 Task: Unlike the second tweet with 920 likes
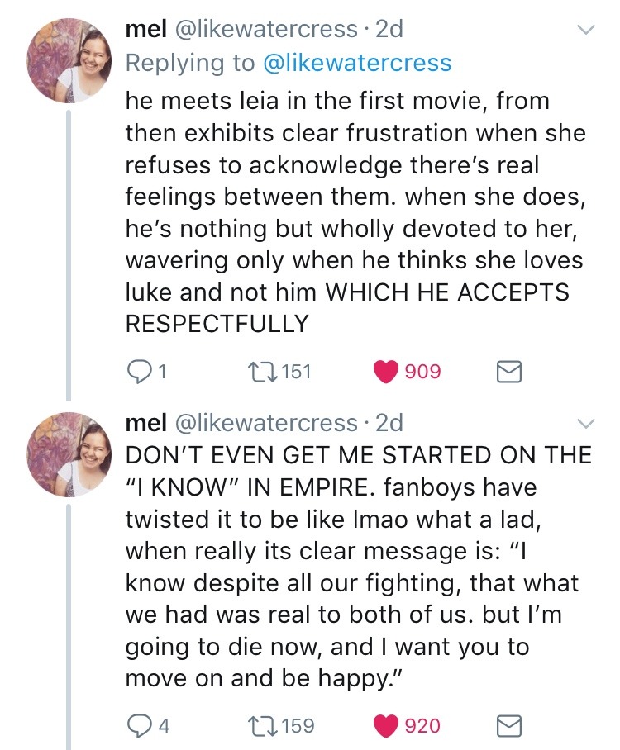coord(386,726)
